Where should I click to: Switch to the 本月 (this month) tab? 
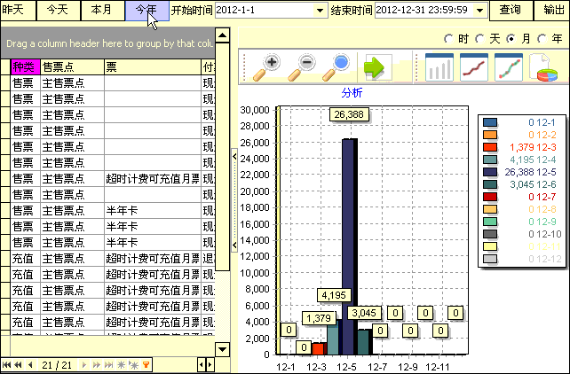[x=102, y=10]
